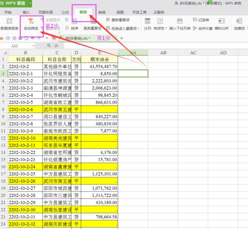Click 合并计算 consolidate tool

point(203,28)
